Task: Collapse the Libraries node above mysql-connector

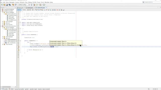Action: pos(3,38)
